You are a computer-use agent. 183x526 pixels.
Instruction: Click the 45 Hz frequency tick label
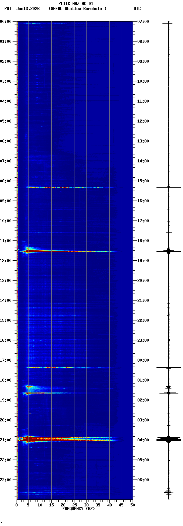tap(121, 505)
